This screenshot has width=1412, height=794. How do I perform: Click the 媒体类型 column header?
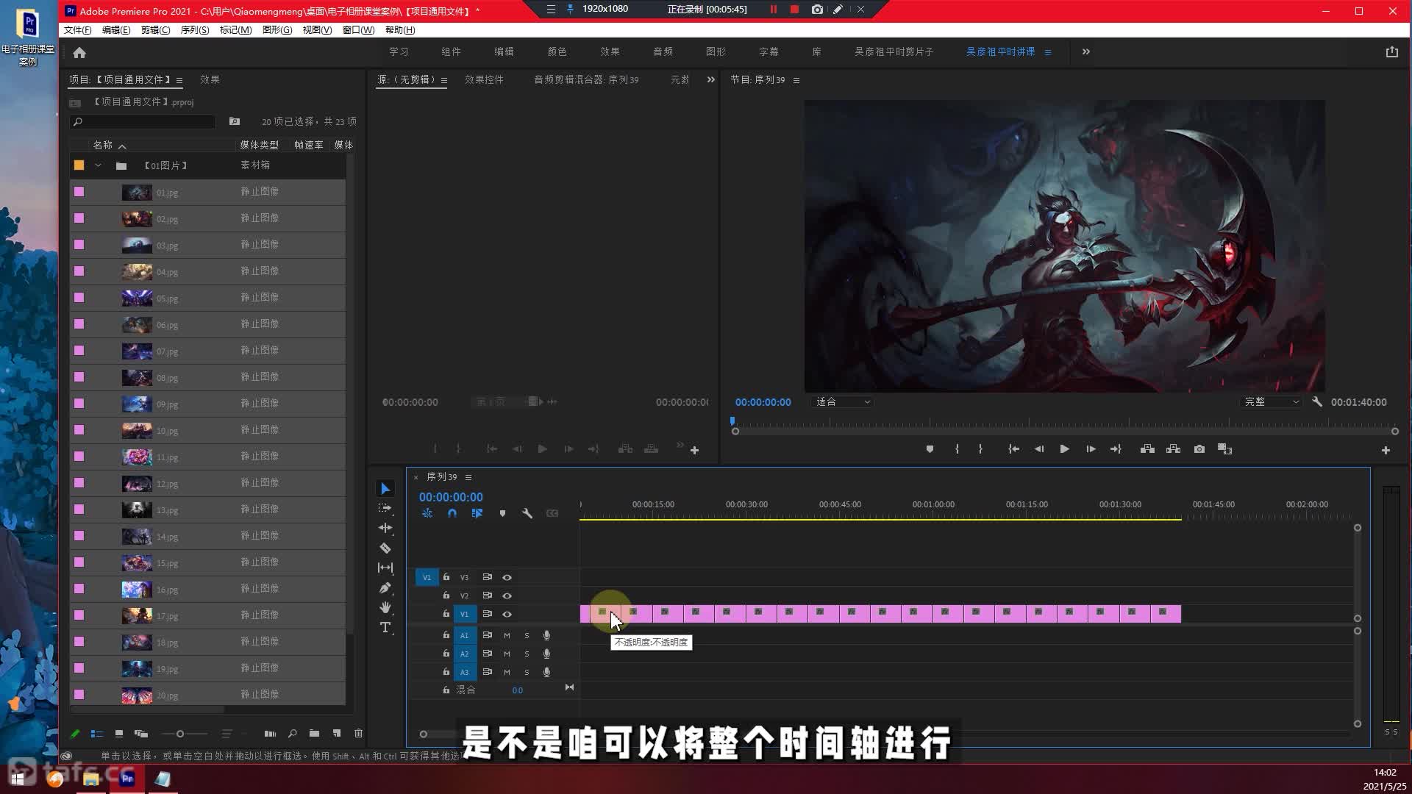pyautogui.click(x=259, y=146)
